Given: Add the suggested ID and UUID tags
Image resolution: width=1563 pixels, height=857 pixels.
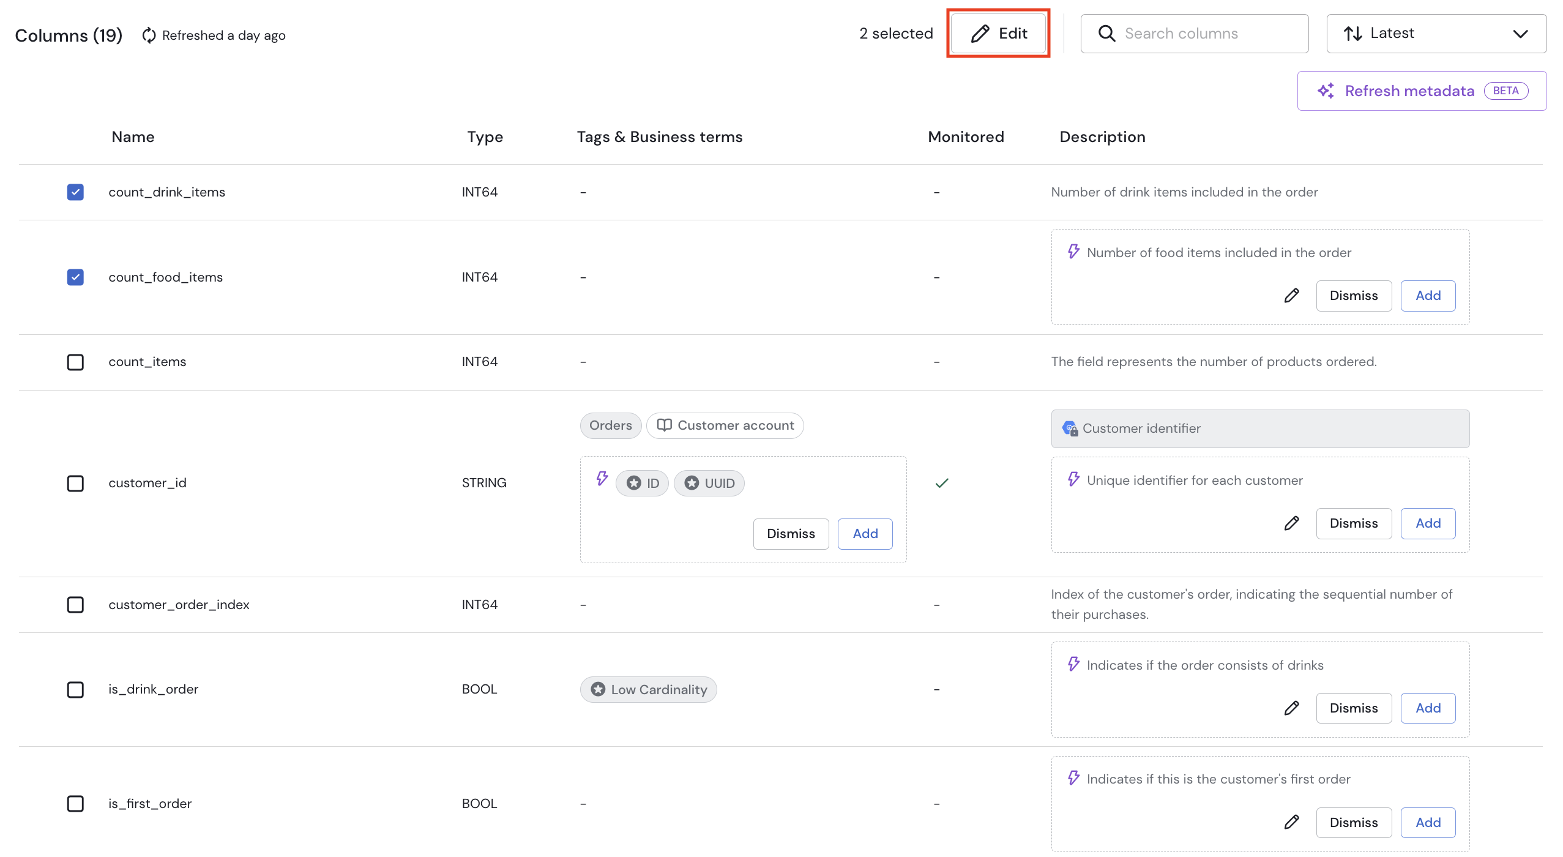Looking at the screenshot, I should [x=865, y=534].
